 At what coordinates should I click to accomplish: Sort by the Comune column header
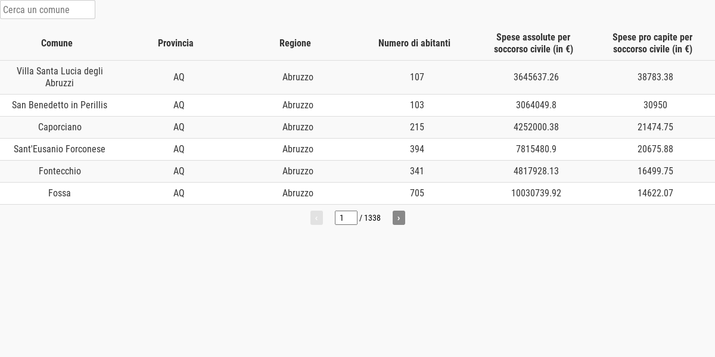pyautogui.click(x=57, y=43)
